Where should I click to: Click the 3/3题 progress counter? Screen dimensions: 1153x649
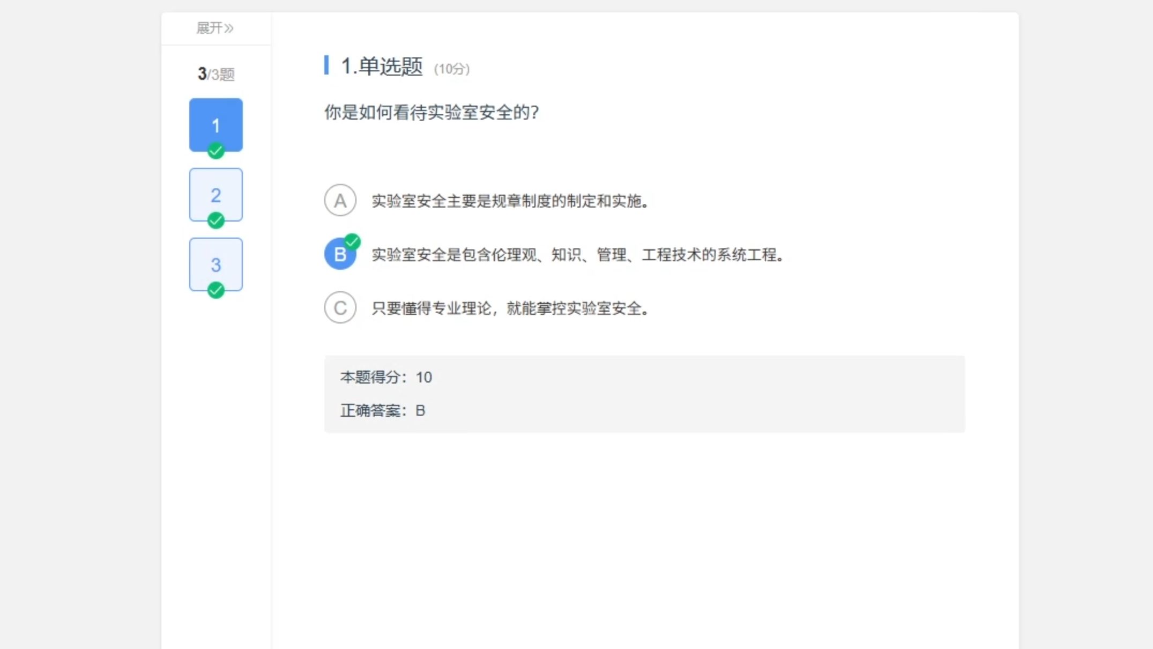coord(215,74)
